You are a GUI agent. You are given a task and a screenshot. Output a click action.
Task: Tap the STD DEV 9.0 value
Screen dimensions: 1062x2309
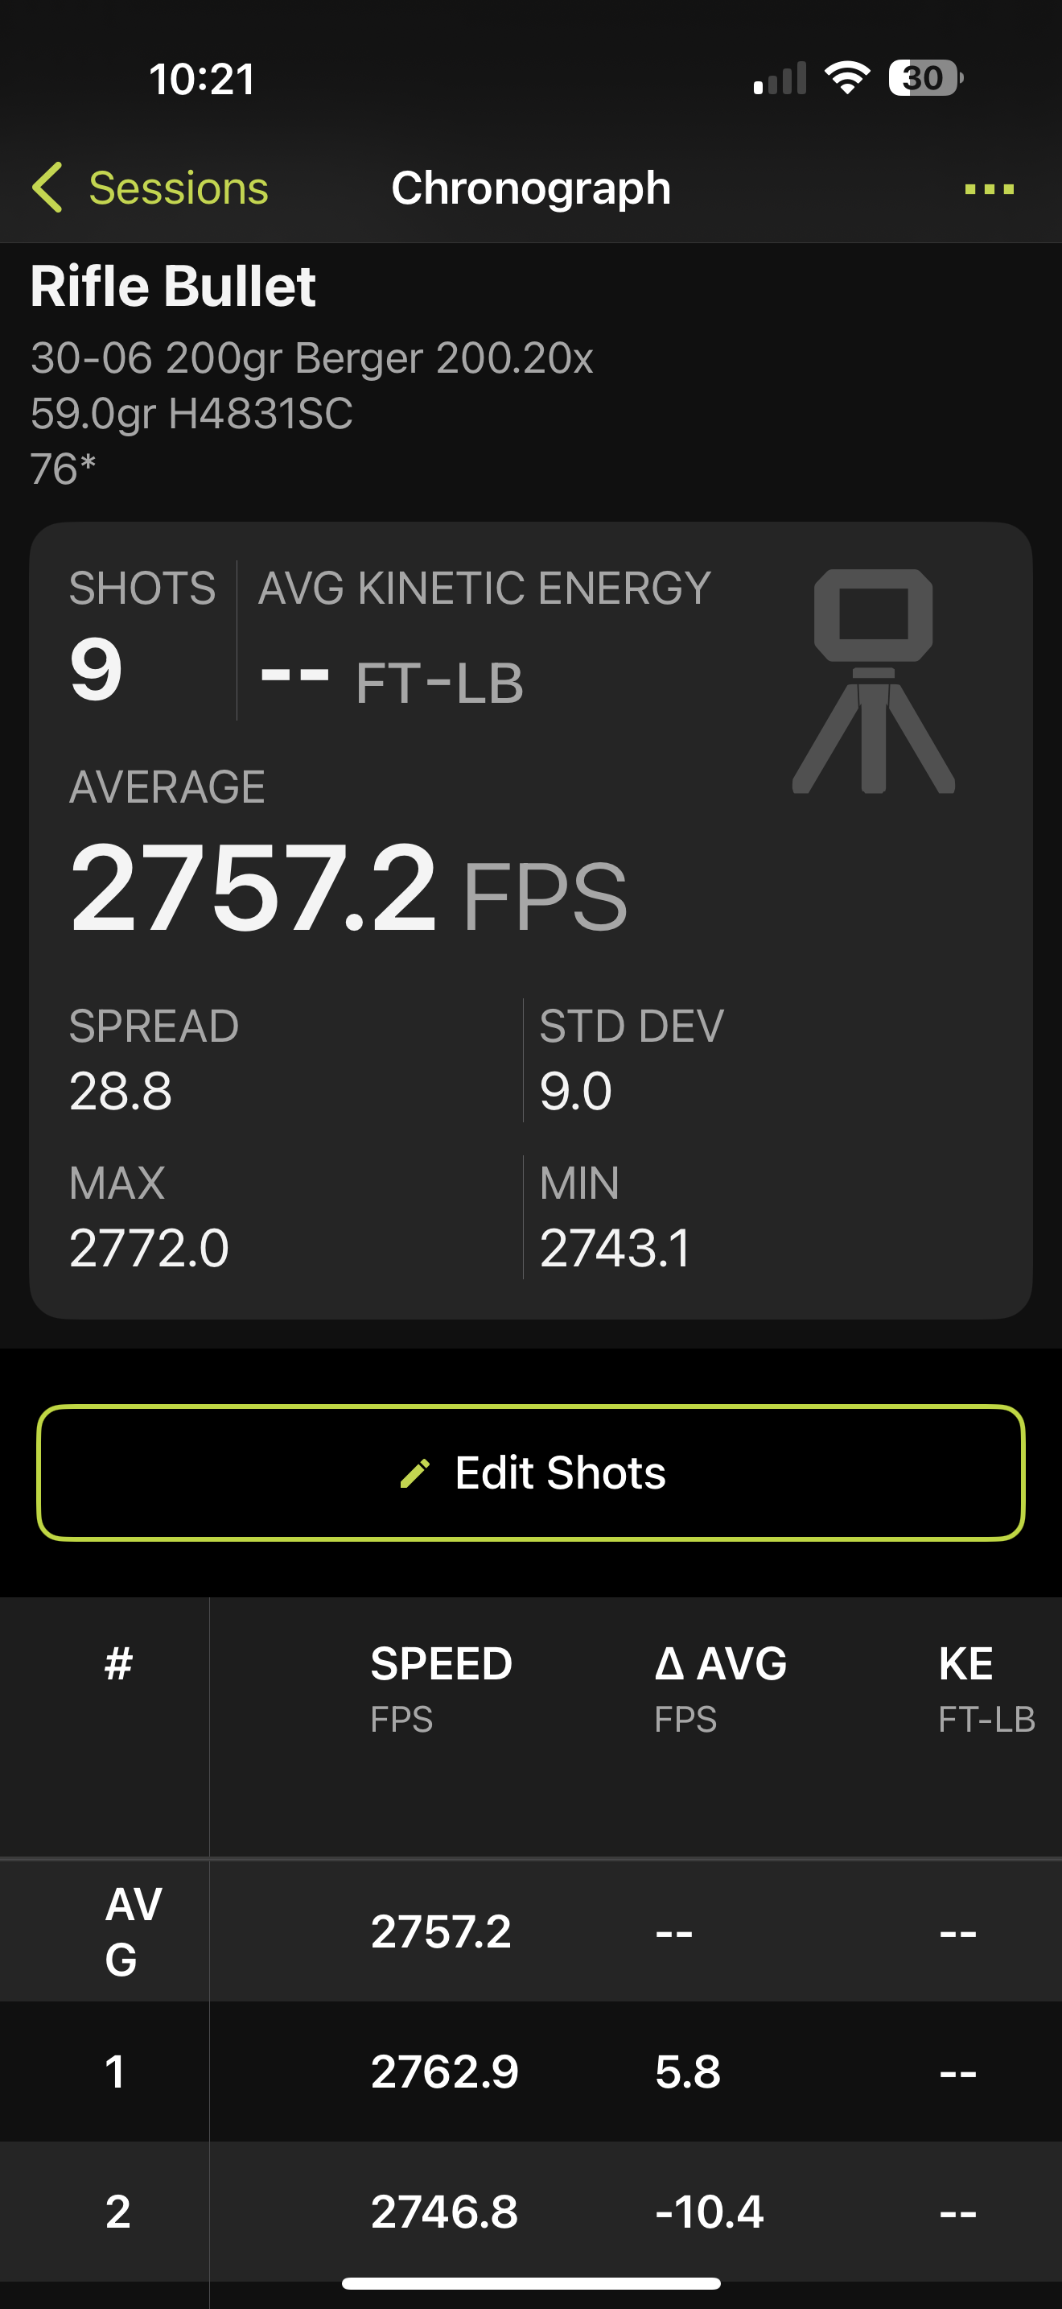click(x=576, y=1091)
